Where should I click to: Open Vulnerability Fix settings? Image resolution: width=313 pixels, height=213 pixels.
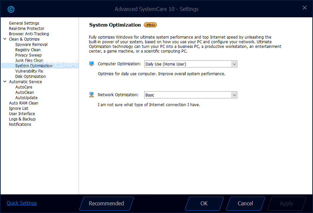coord(29,71)
